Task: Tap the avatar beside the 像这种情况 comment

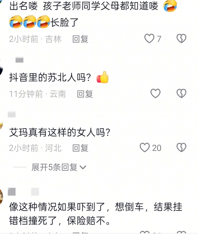Action: click(1, 197)
